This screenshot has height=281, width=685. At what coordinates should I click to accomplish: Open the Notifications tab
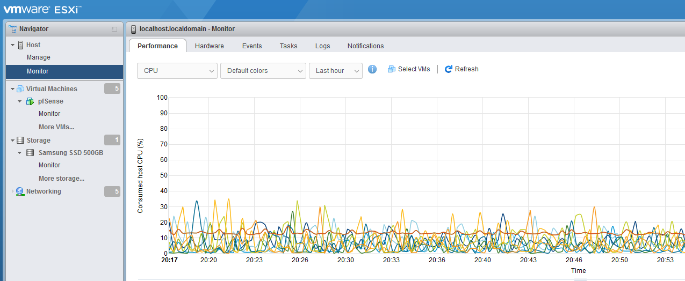365,46
